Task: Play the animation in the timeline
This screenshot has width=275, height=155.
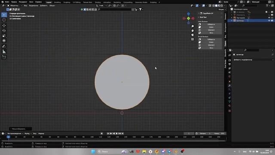Action: coord(116,133)
